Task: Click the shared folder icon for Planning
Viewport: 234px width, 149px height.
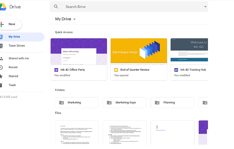Action: point(157,103)
